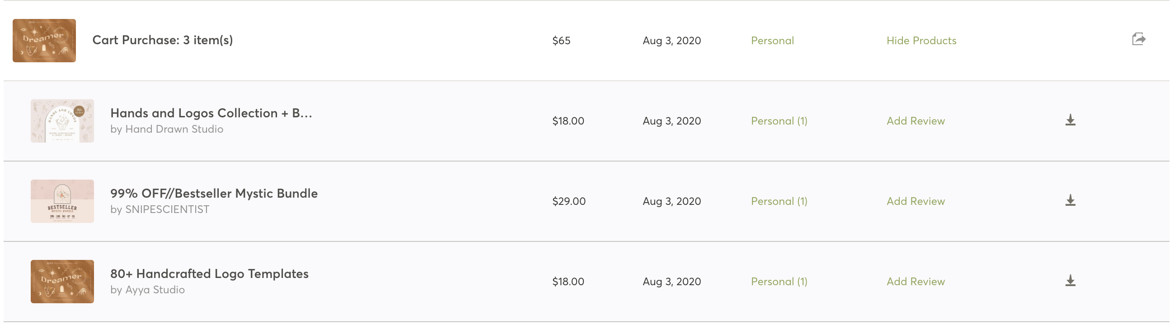Open 80+ Handcrafted Logo Templates title

coord(209,273)
